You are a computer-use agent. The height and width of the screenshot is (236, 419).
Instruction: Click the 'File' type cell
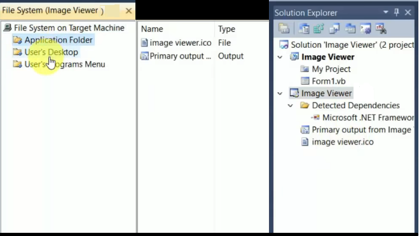click(x=224, y=43)
